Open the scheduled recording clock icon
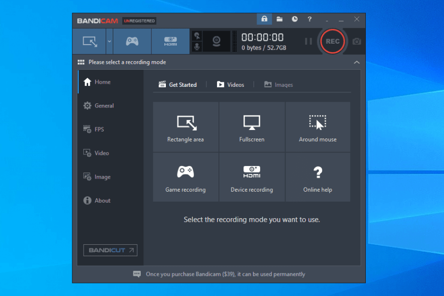This screenshot has width=444, height=296. (295, 19)
